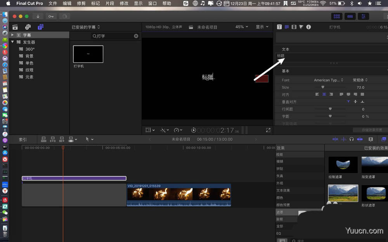This screenshot has width=388, height=242.
Task: Clear the 打字 search field
Action: pos(136,36)
